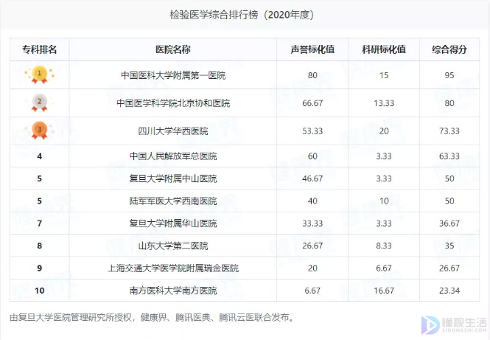
Task: Click reputation value 26.67 for 山东大学第二医院
Action: pos(312,246)
